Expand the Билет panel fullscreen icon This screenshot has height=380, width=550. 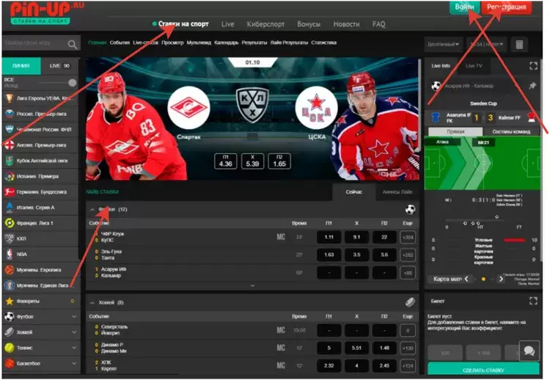533,301
